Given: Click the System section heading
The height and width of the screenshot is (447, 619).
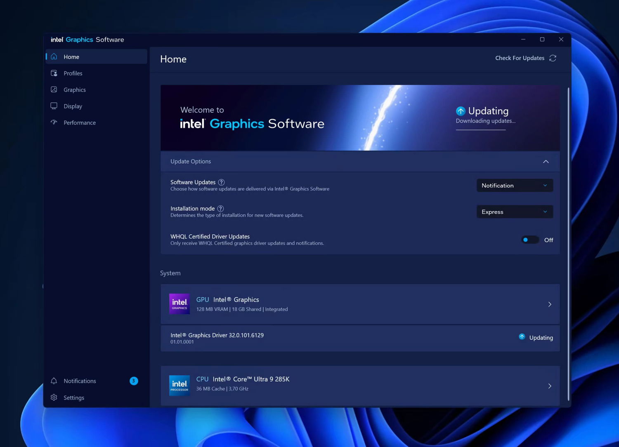Looking at the screenshot, I should [x=170, y=273].
